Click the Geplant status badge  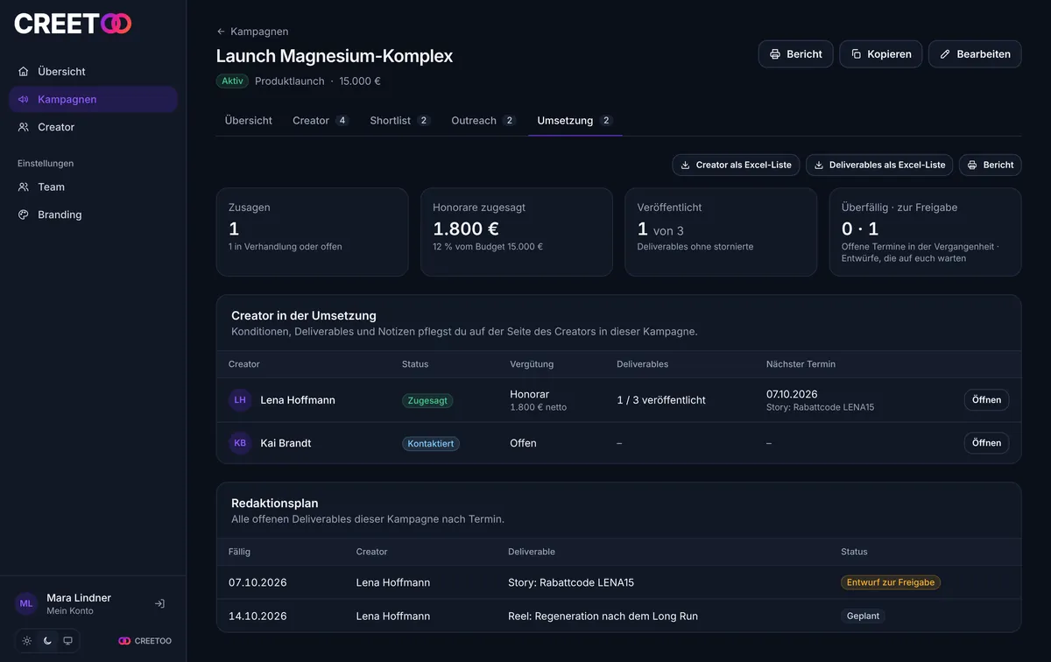coord(863,616)
